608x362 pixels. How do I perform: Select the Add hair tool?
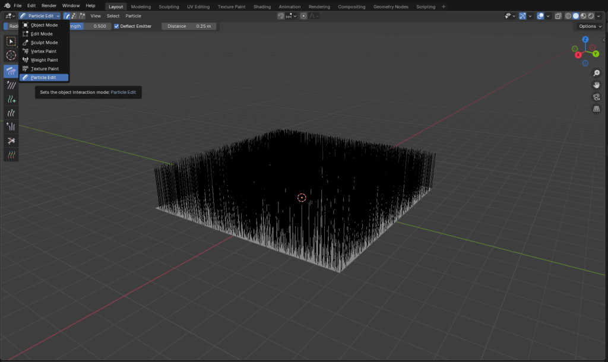[11, 99]
